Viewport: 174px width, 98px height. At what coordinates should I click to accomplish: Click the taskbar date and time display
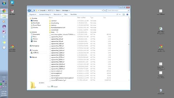(x=4, y=93)
